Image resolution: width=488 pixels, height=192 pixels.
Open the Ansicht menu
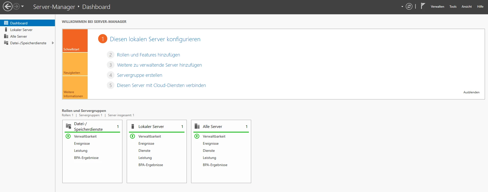click(466, 7)
